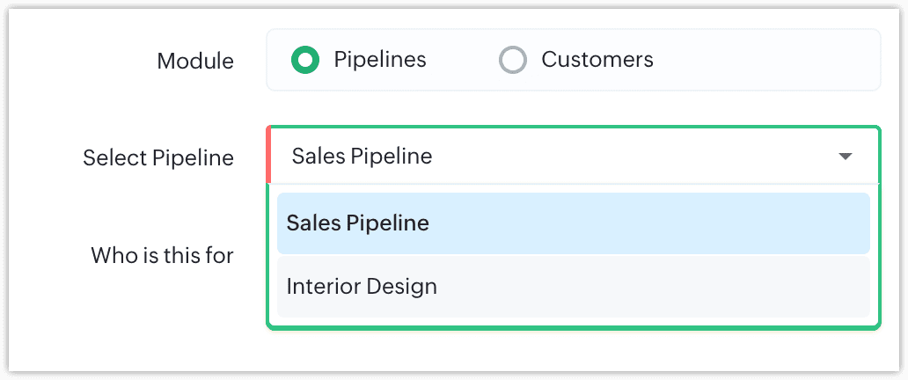Select the Pipelines radio button
Screen dimensions: 908x380
click(x=305, y=60)
